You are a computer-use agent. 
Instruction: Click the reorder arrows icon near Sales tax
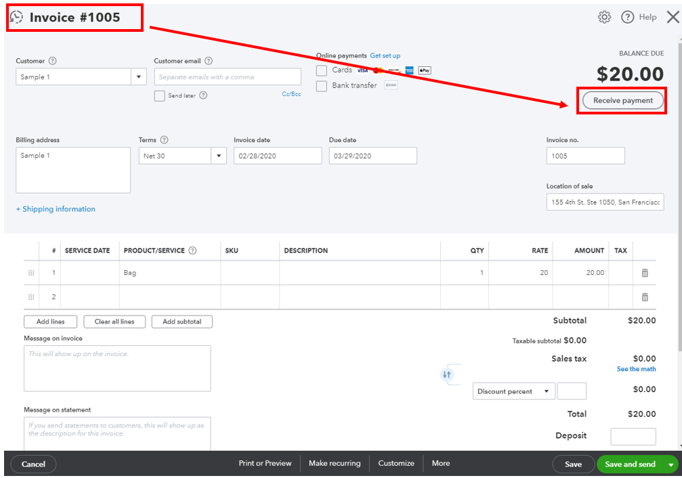point(446,374)
